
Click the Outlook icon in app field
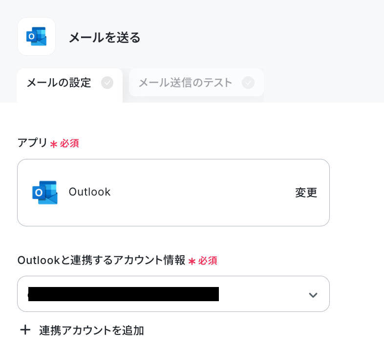click(45, 193)
